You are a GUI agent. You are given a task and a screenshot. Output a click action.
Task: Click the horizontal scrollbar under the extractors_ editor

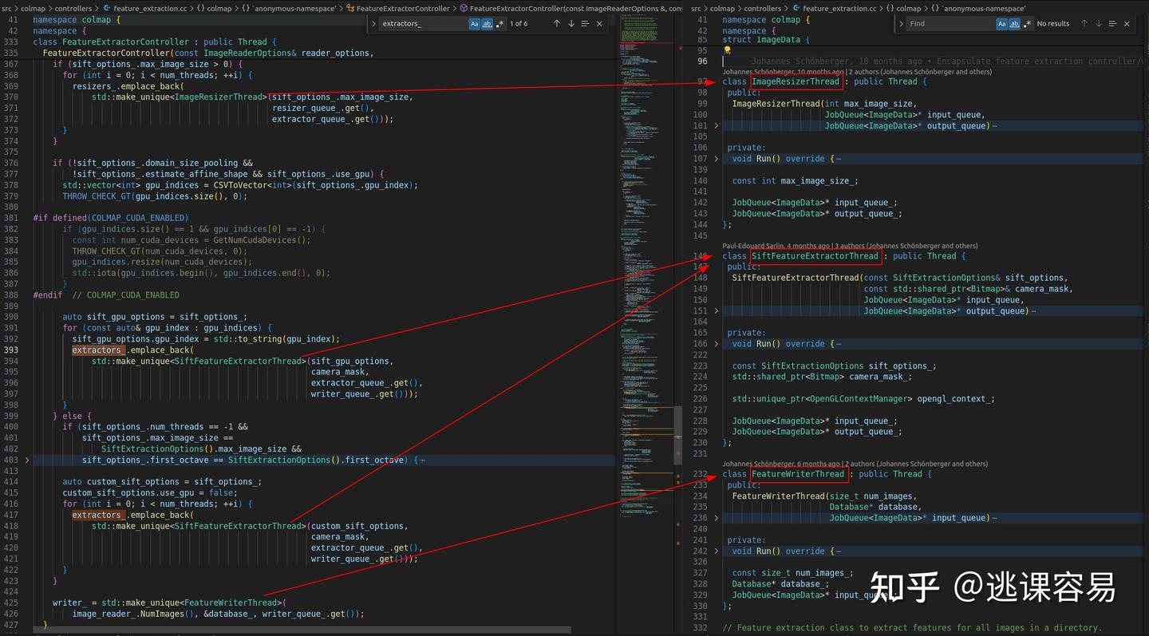pos(303,630)
